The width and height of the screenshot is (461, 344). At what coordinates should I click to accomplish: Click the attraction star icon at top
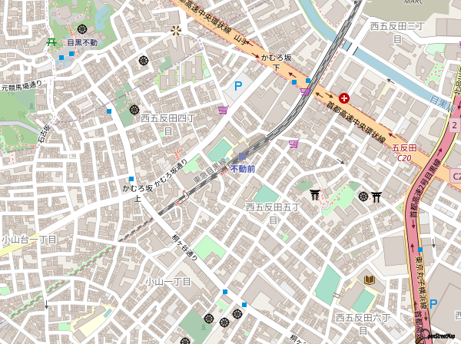point(176,31)
